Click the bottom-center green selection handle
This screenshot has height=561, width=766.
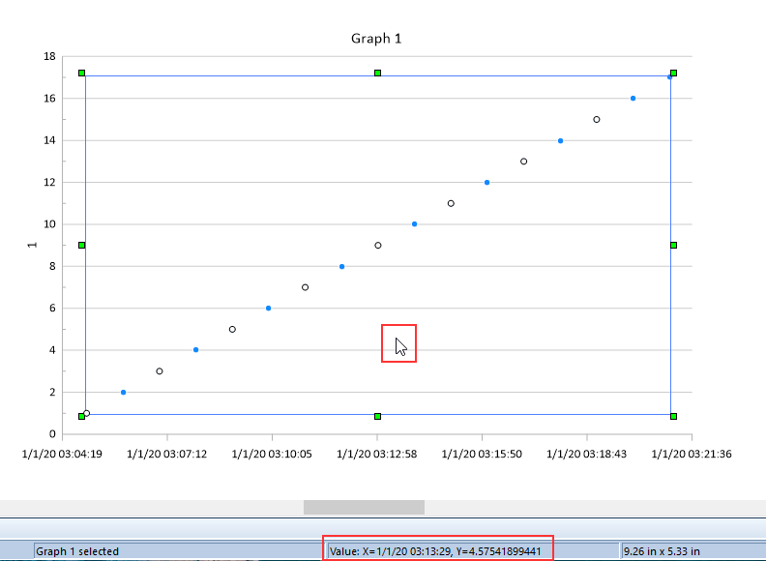[x=378, y=416]
